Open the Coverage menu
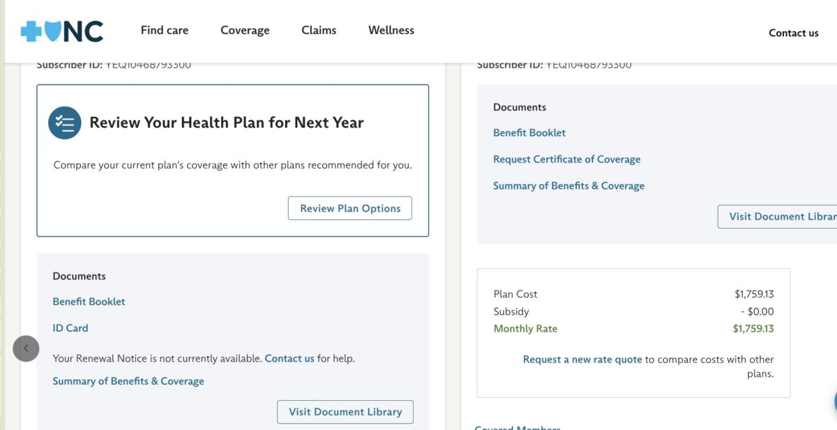 (x=245, y=30)
